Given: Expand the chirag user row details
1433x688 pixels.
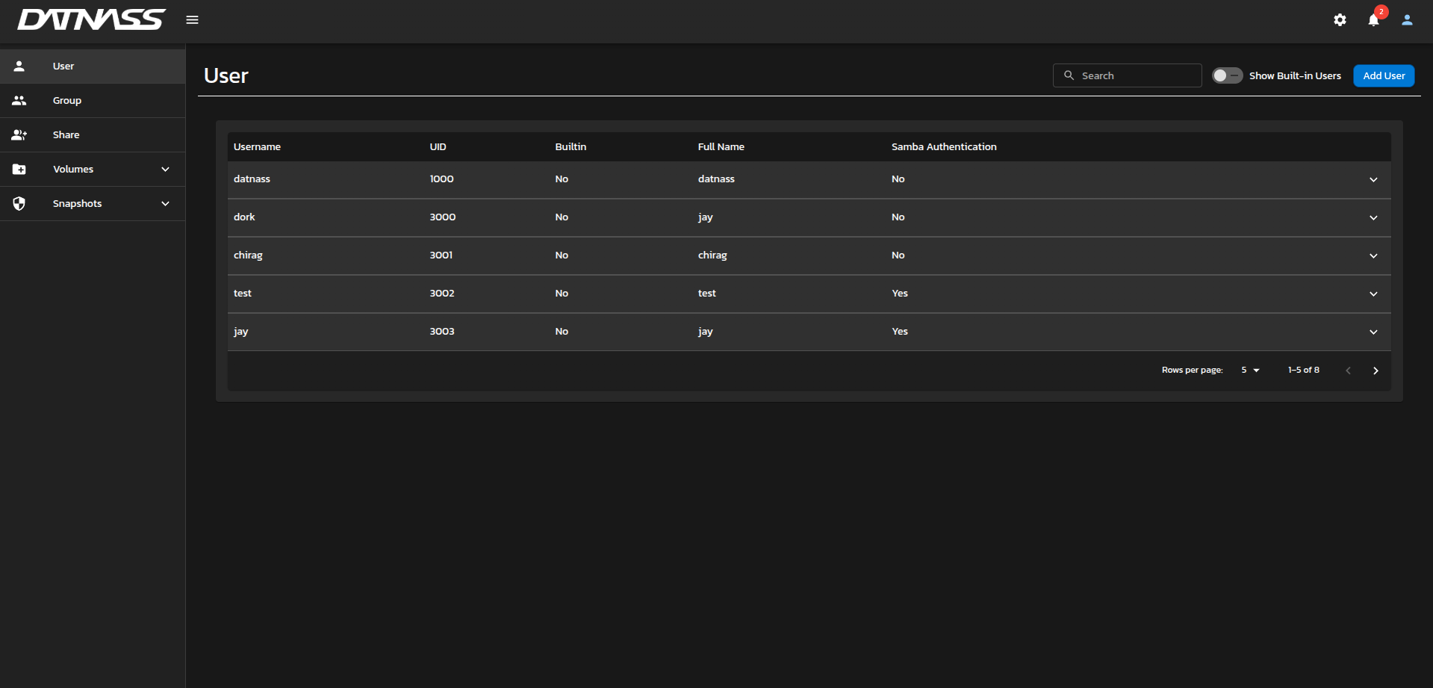Looking at the screenshot, I should [x=1373, y=256].
